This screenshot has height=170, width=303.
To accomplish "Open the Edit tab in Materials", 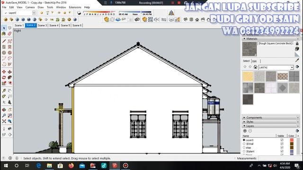I will pyautogui.click(x=255, y=61).
